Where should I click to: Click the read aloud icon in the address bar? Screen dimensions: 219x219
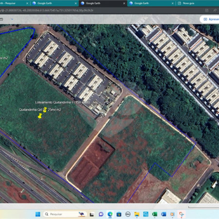pyautogui.click(x=215, y=10)
